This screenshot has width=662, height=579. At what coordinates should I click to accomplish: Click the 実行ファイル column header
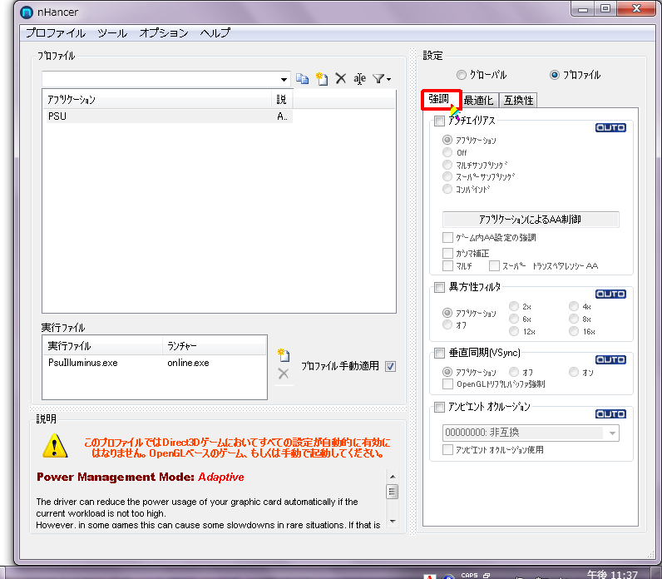click(x=102, y=346)
